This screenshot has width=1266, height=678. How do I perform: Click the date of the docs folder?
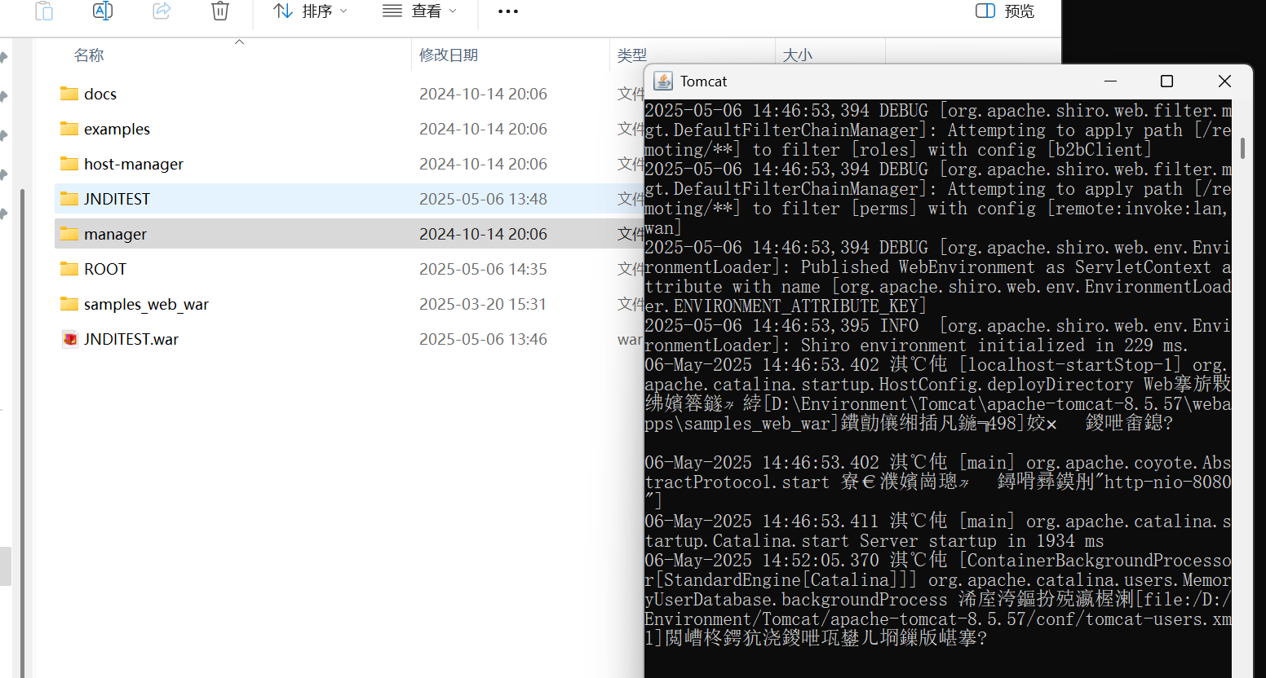[483, 94]
